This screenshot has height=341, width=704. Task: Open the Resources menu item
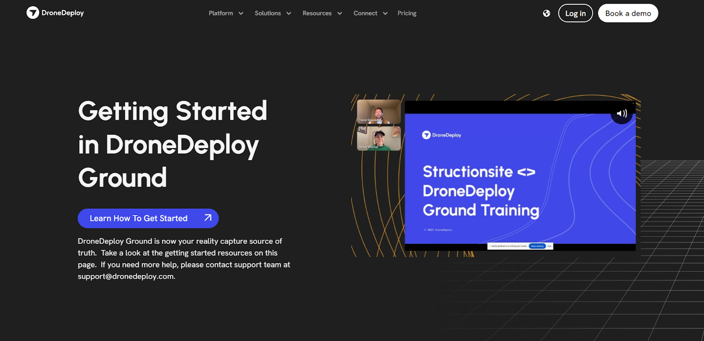pyautogui.click(x=317, y=13)
